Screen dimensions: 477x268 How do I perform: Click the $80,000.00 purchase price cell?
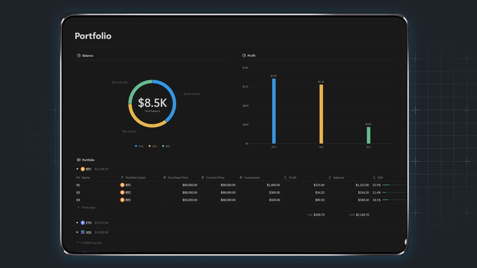(x=190, y=185)
